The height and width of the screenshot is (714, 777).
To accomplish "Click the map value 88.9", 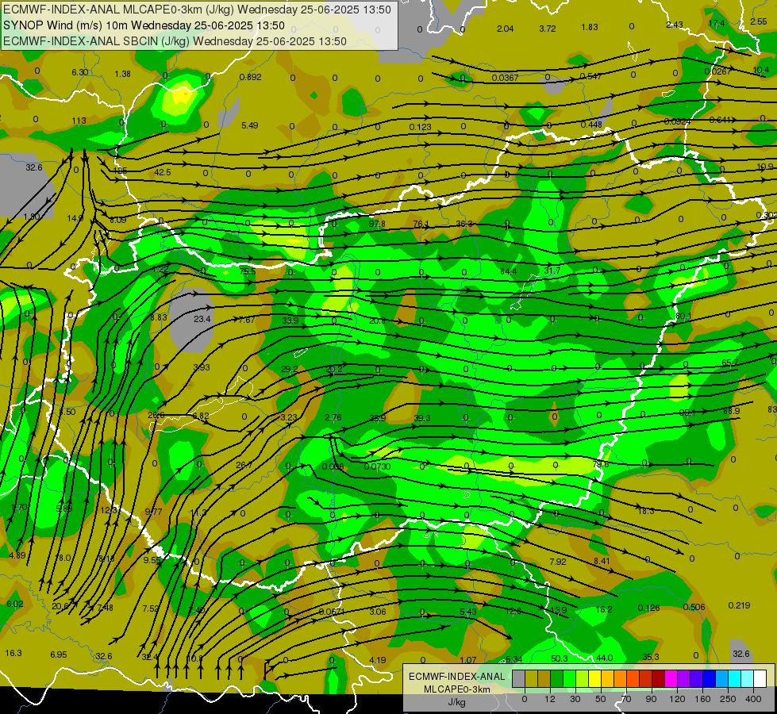I will pyautogui.click(x=732, y=411).
